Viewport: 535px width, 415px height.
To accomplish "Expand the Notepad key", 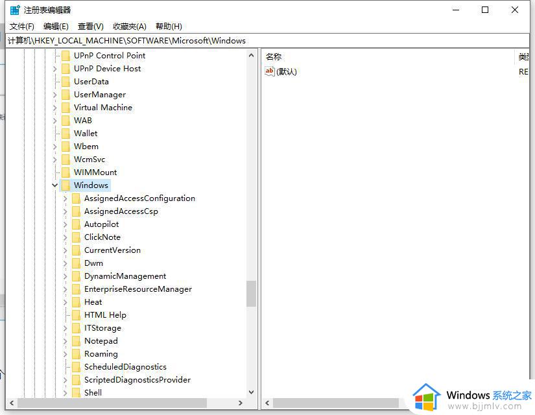I will tap(65, 341).
